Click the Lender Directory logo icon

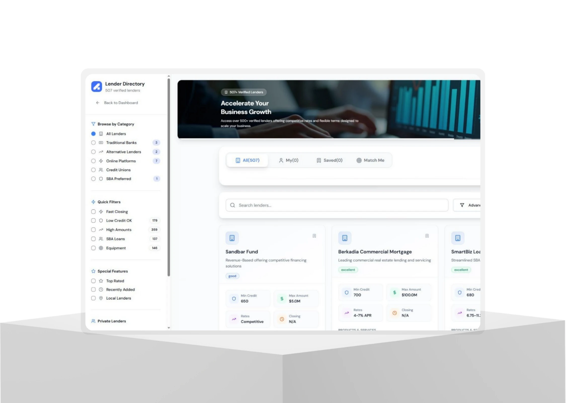coord(97,86)
